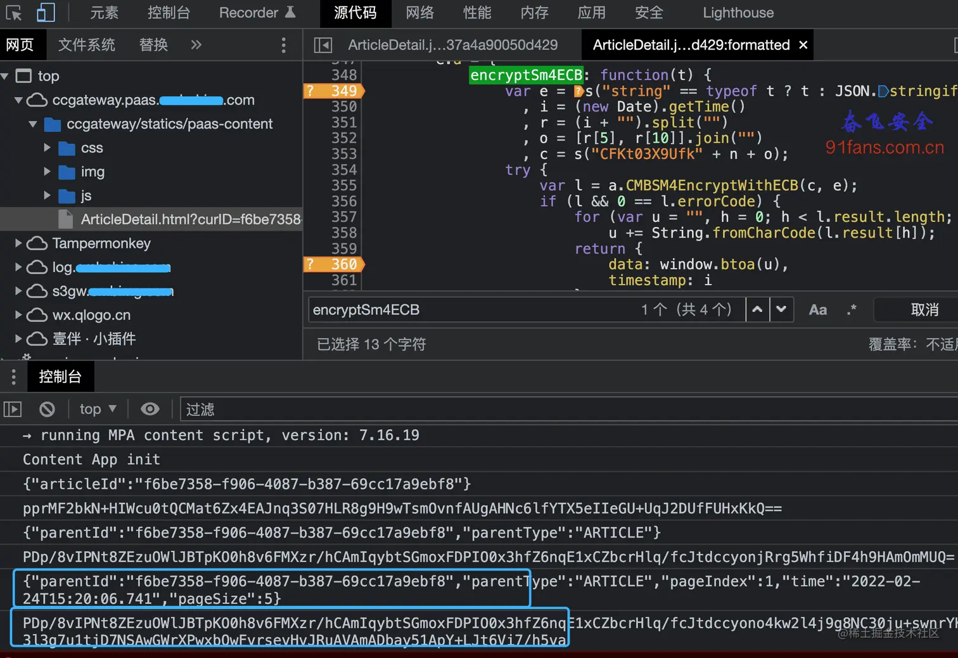Expand the img folder
The image size is (958, 658).
coord(47,172)
